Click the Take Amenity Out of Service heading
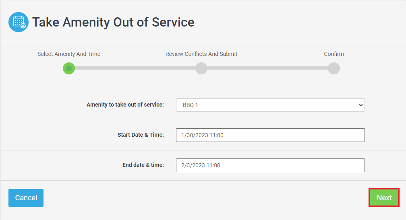The image size is (406, 220). point(113,22)
